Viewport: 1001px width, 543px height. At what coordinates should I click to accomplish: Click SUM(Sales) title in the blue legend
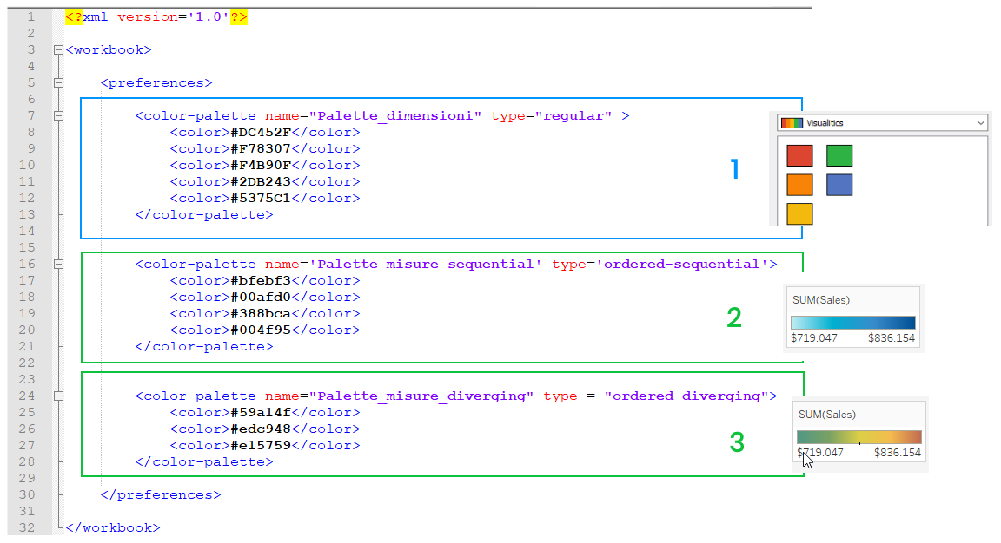pyautogui.click(x=820, y=300)
